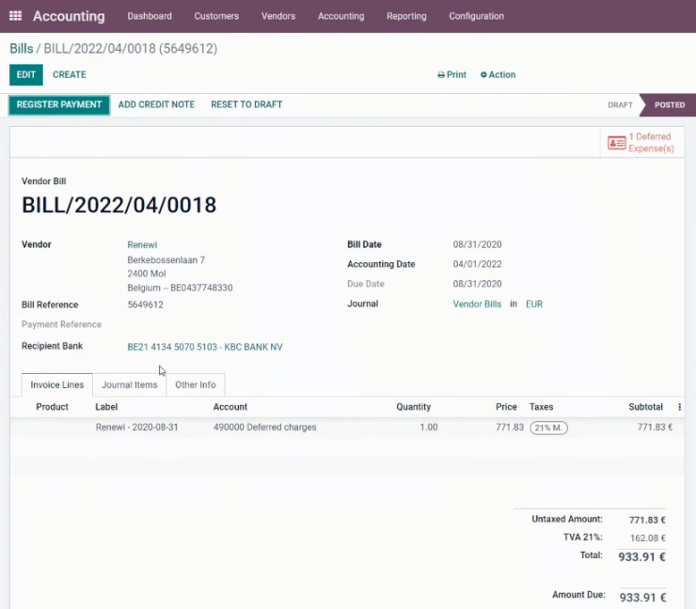Click the Label column header
This screenshot has height=609, width=696.
(106, 407)
